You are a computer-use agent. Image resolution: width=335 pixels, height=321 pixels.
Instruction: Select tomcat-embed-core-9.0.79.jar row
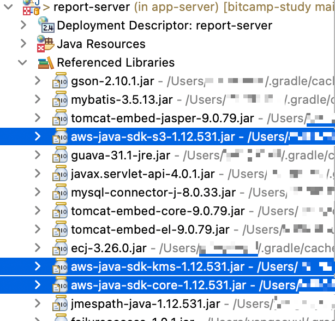pos(167,211)
